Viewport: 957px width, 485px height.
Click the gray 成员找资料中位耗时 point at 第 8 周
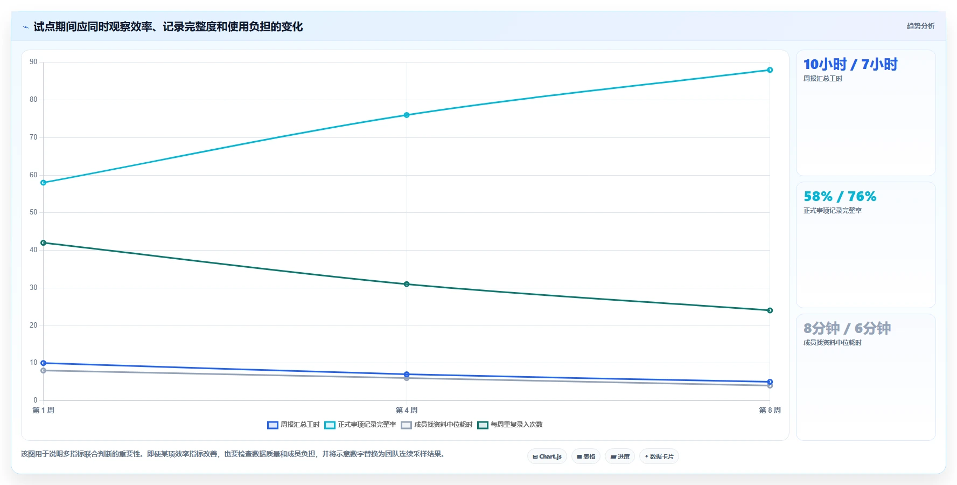pos(770,386)
